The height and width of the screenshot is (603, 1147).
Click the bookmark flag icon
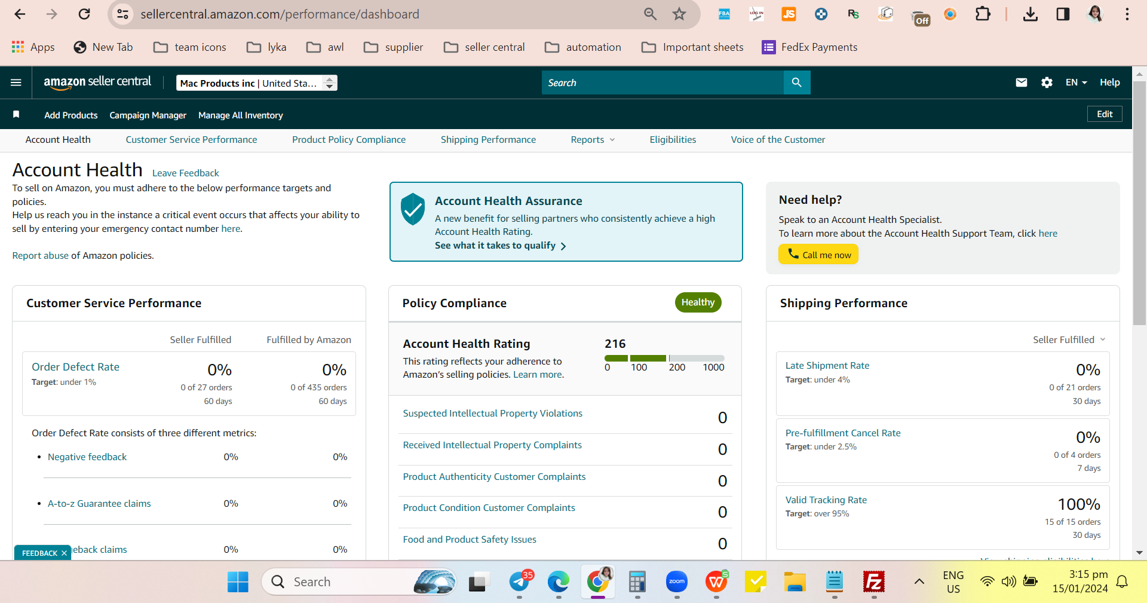pos(16,114)
